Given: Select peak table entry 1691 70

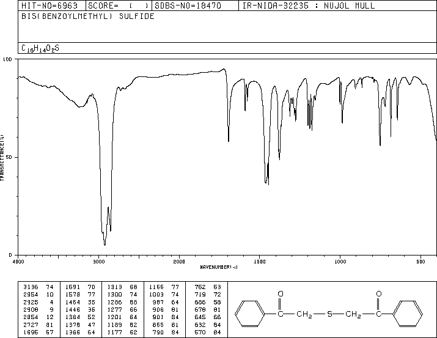Looking at the screenshot, I should pos(80,287).
